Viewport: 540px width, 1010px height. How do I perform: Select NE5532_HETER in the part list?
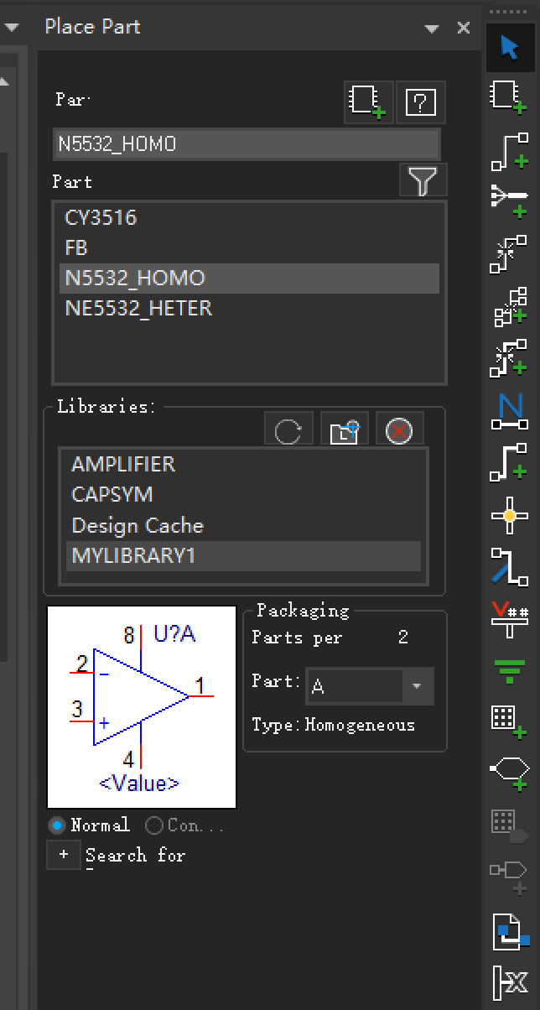click(x=138, y=309)
